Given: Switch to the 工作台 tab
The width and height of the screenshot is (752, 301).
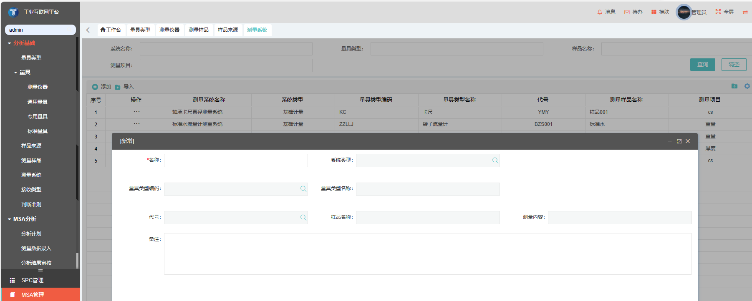Looking at the screenshot, I should [x=111, y=30].
